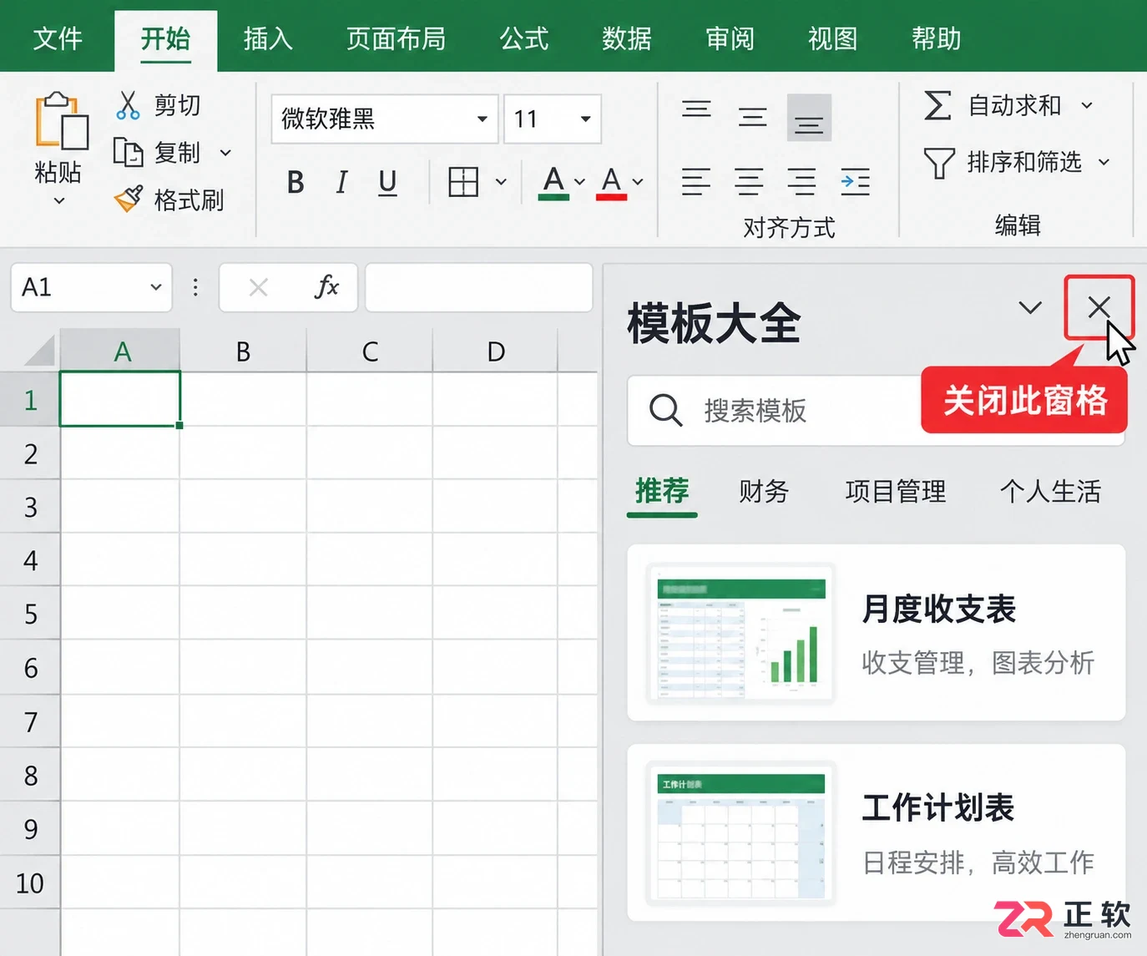Select the 财务 template category
Screen dimensions: 1147x956
point(764,491)
